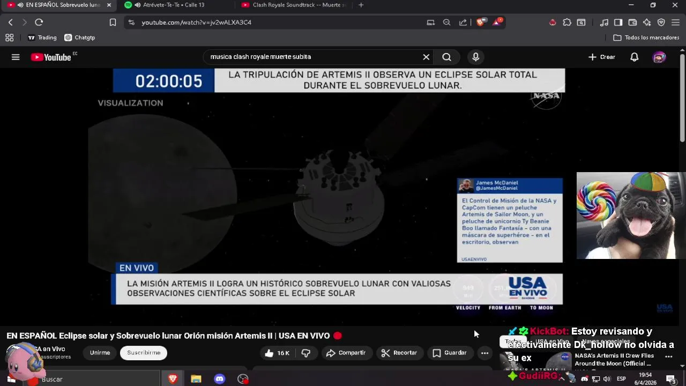
Task: Open the taskbar clock showing 19:54
Action: click(x=645, y=379)
